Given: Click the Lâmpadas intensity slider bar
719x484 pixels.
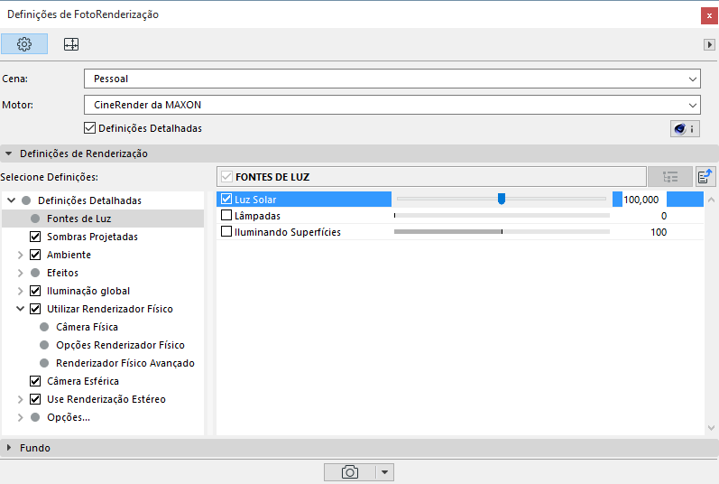Looking at the screenshot, I should pyautogui.click(x=502, y=215).
